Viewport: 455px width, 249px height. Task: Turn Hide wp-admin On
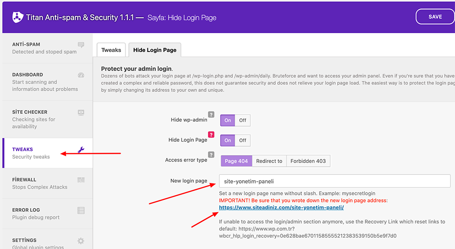pyautogui.click(x=227, y=120)
